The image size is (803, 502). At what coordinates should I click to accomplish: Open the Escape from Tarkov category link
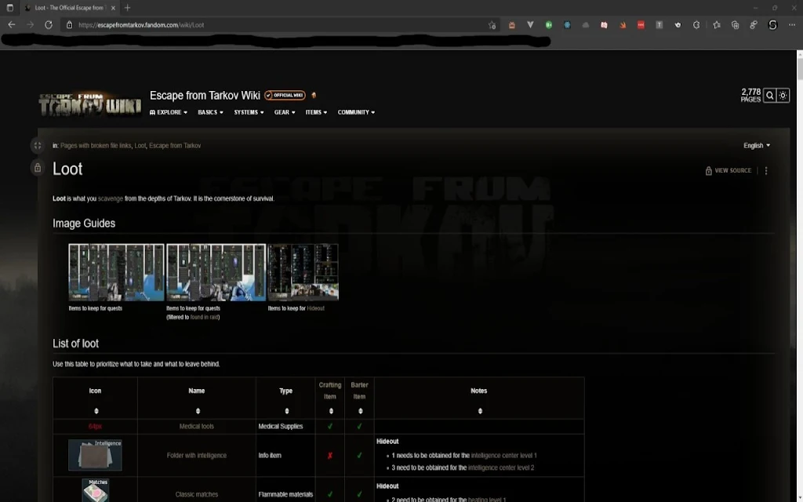[175, 145]
